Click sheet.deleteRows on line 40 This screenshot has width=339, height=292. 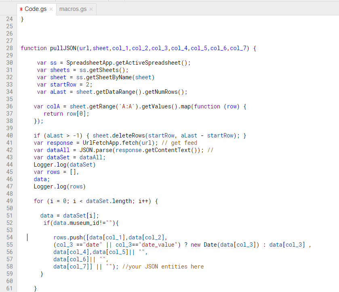click(119, 135)
